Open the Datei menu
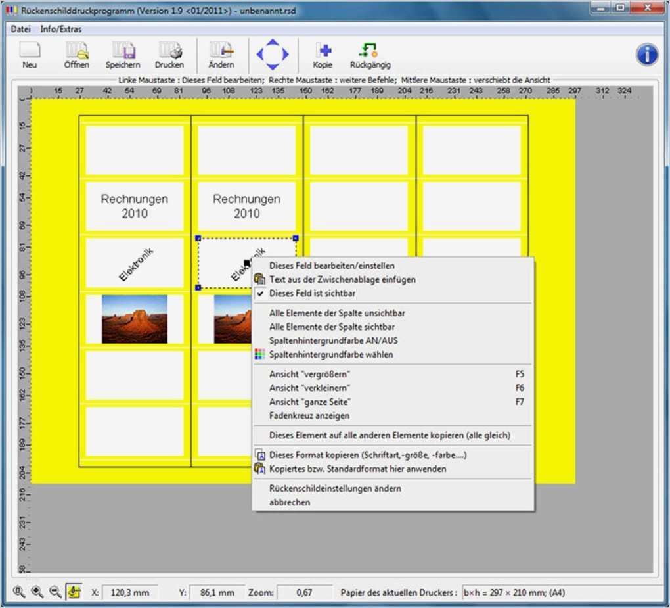The image size is (670, 608). [x=21, y=30]
